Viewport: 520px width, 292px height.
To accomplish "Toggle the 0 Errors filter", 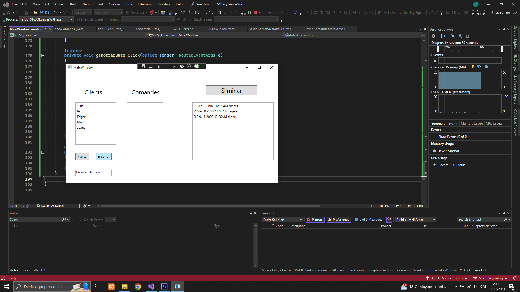I will (x=315, y=220).
